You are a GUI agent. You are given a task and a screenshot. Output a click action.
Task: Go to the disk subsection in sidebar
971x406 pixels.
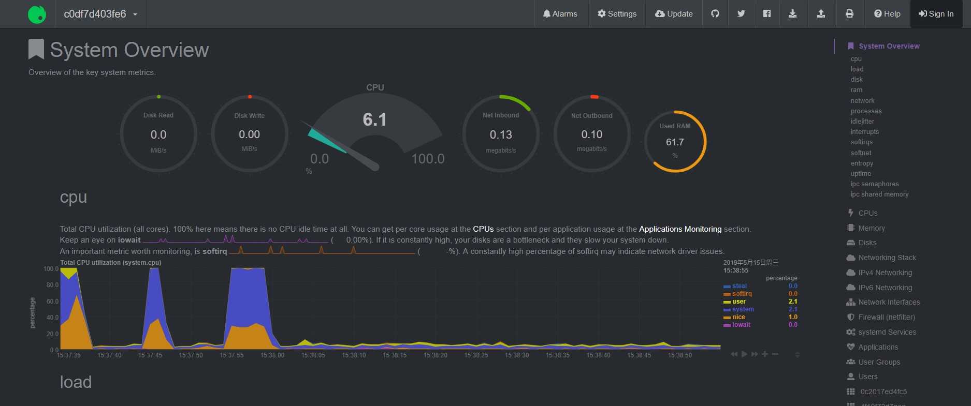pos(857,80)
